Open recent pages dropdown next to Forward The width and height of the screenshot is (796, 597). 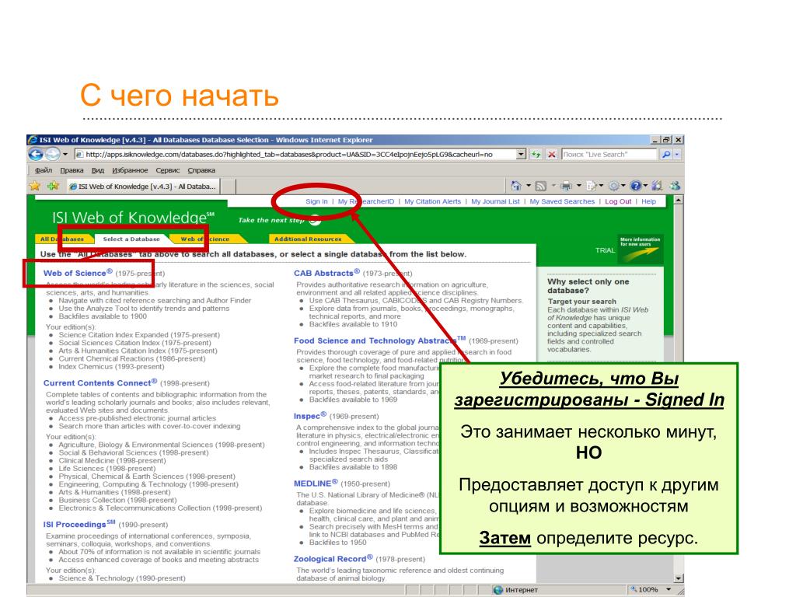click(65, 155)
